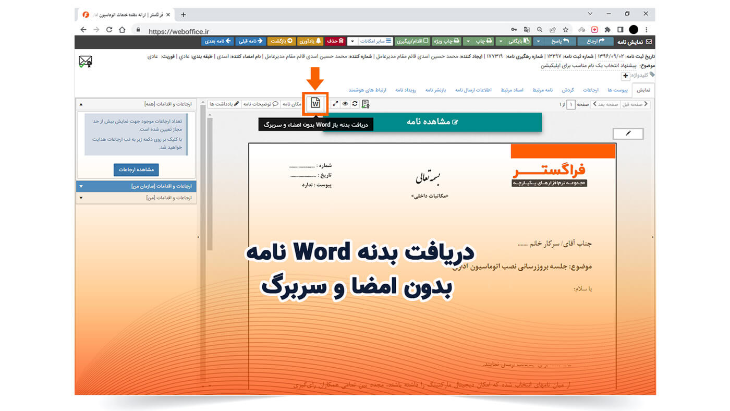Image resolution: width=730 pixels, height=411 pixels.
Task: Go to نامه بعدی (next letter)
Action: pos(217,42)
